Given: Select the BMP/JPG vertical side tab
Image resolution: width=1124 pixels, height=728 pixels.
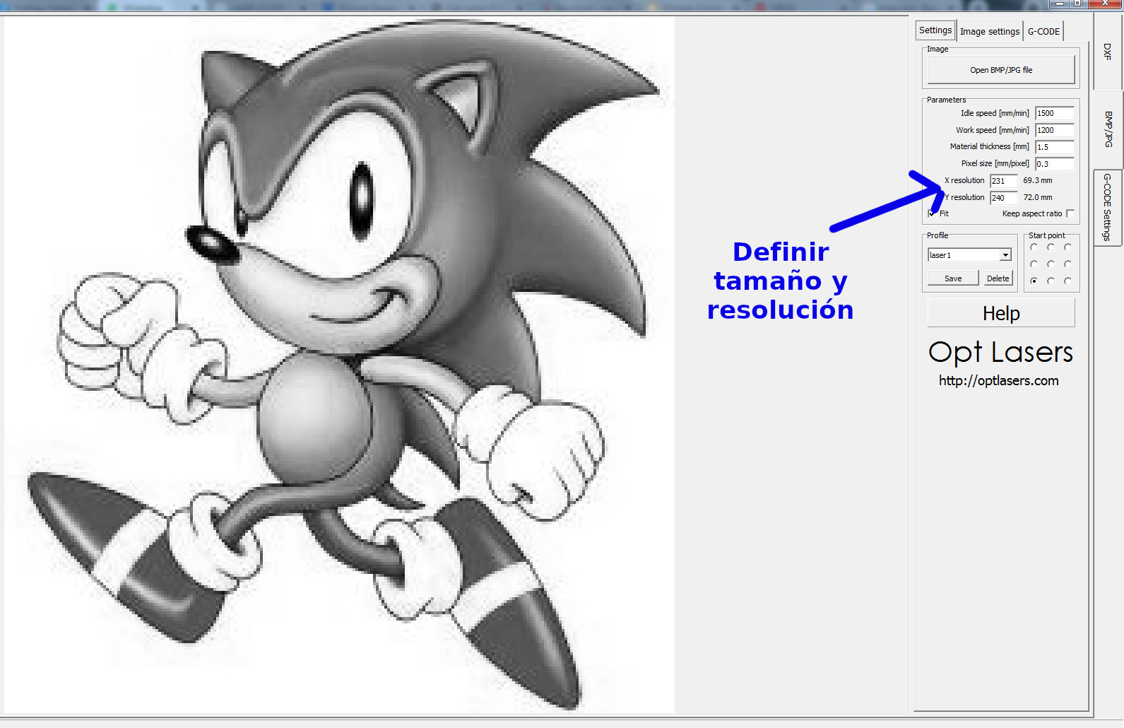Looking at the screenshot, I should click(x=1107, y=129).
